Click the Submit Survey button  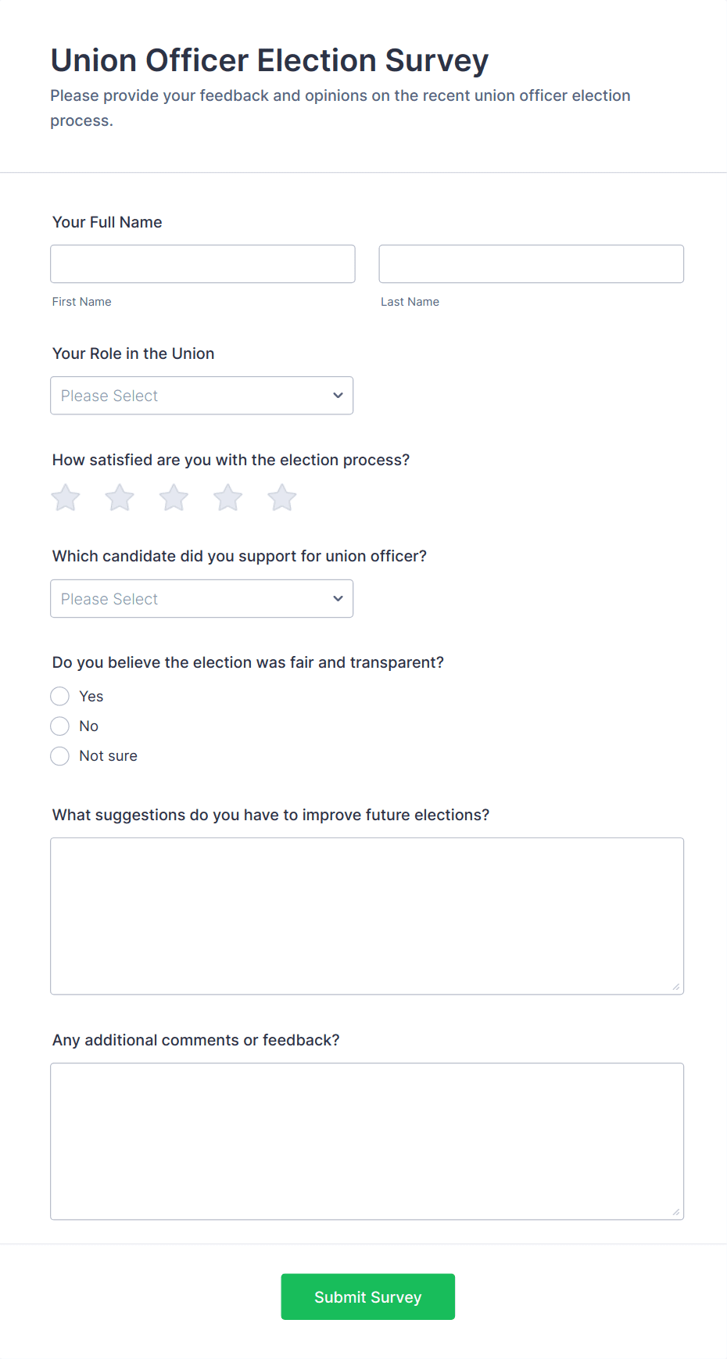click(367, 1297)
